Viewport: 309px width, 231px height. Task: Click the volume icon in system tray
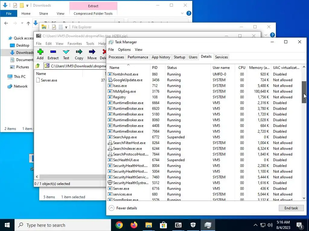point(270,225)
